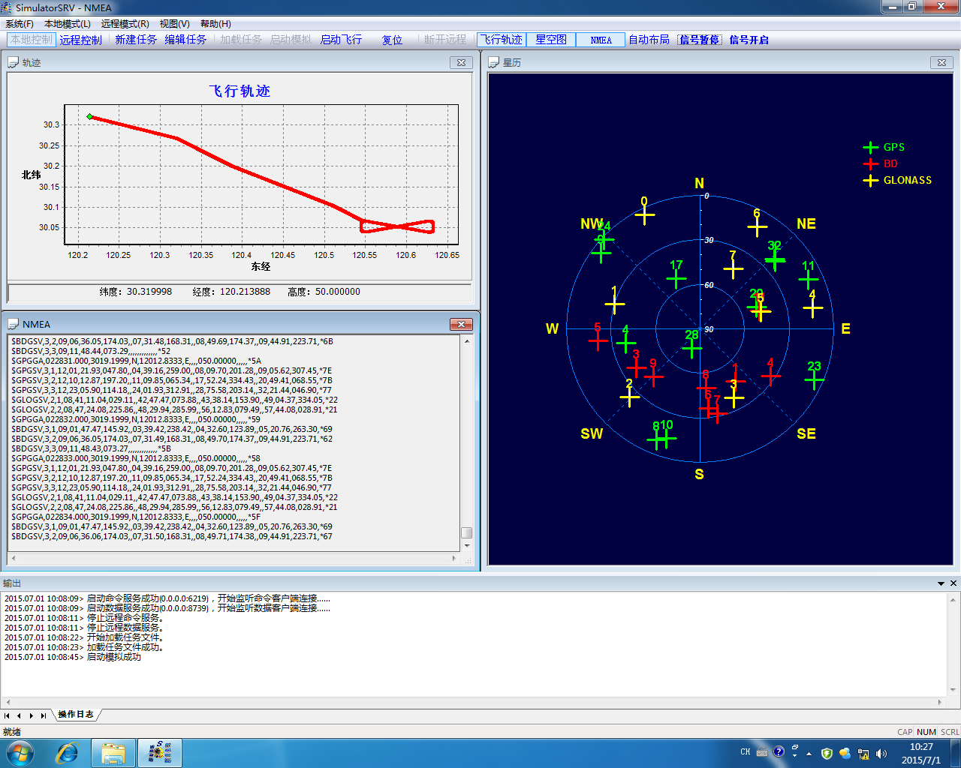Open the green shield security tray icon

pos(827,753)
